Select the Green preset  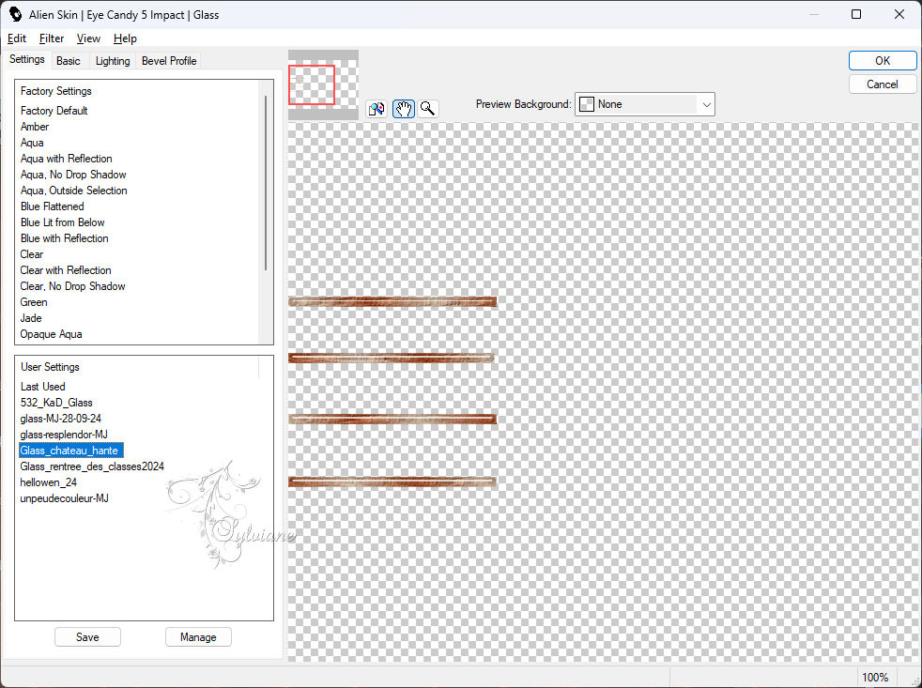tap(34, 301)
